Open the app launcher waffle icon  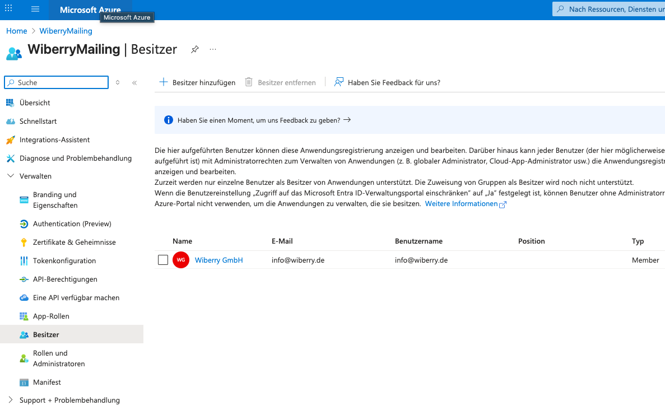click(x=8, y=9)
